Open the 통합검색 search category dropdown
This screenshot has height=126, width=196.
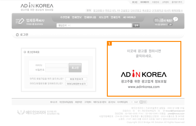(x=64, y=25)
